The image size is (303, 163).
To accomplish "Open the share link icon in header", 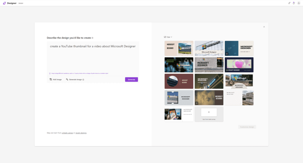I will coord(289,3).
